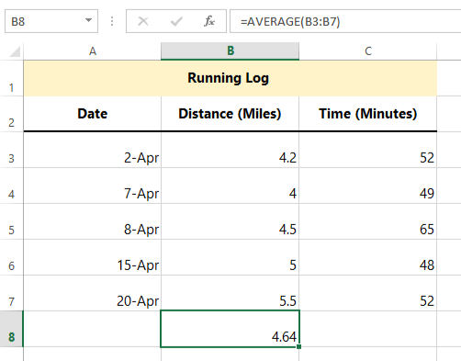Select row 1 header
Image resolution: width=461 pixels, height=361 pixels.
coord(11,78)
